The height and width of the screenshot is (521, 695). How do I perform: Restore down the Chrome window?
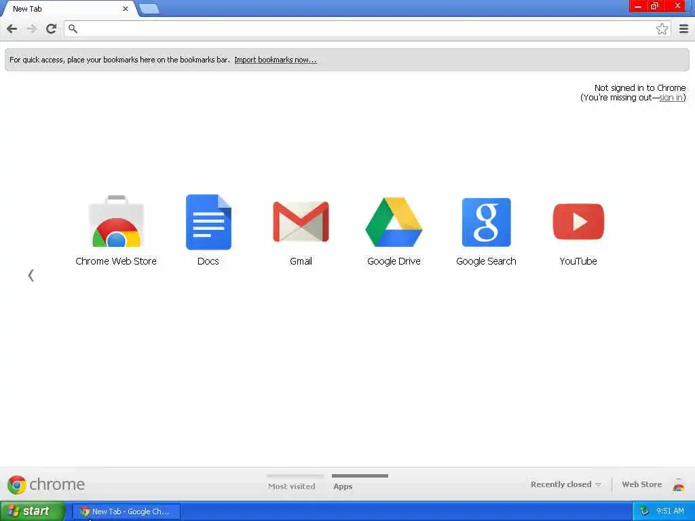654,6
